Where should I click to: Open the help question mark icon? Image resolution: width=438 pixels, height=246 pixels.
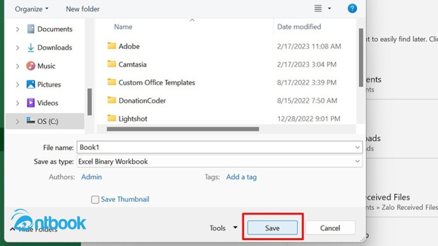pyautogui.click(x=352, y=8)
